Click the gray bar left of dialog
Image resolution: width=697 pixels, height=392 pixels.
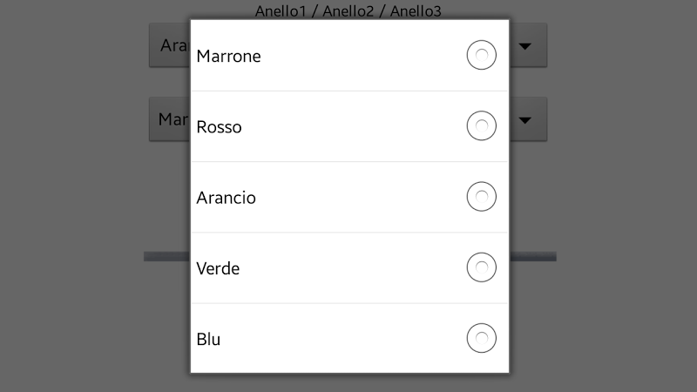click(166, 256)
